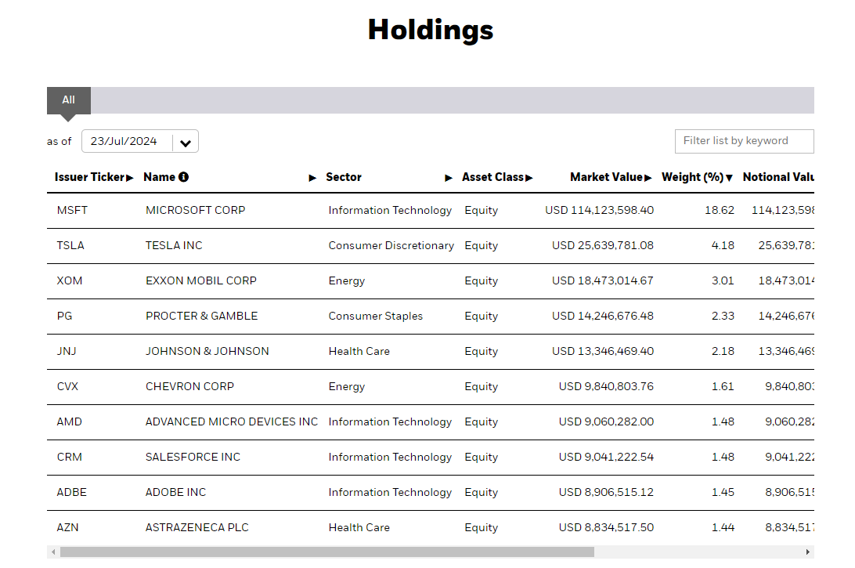Image resolution: width=855 pixels, height=568 pixels.
Task: Click the horizontal scrollbar thumb
Action: [327, 552]
